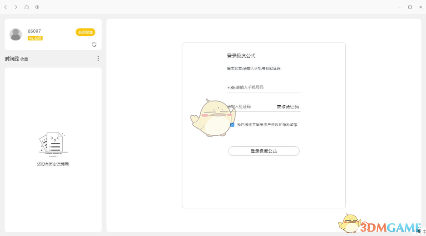Select the 时间线 tab
This screenshot has height=236, width=426.
pos(12,59)
